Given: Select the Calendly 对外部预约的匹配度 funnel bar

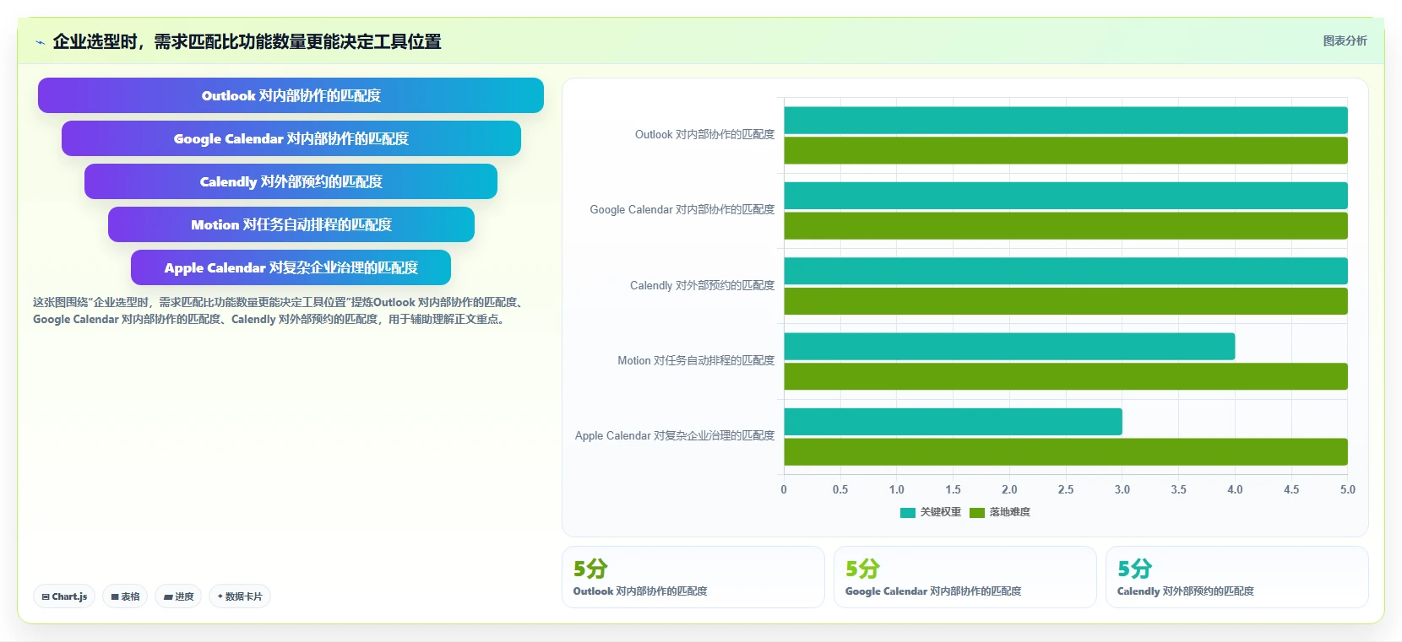Looking at the screenshot, I should click(x=291, y=181).
